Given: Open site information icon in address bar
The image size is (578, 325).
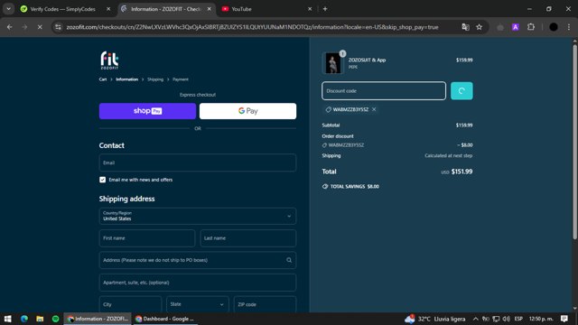Looking at the screenshot, I should (x=58, y=27).
